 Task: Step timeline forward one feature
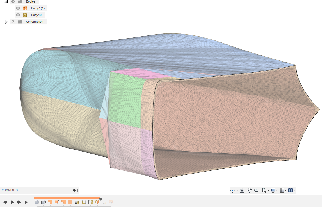point(19,202)
